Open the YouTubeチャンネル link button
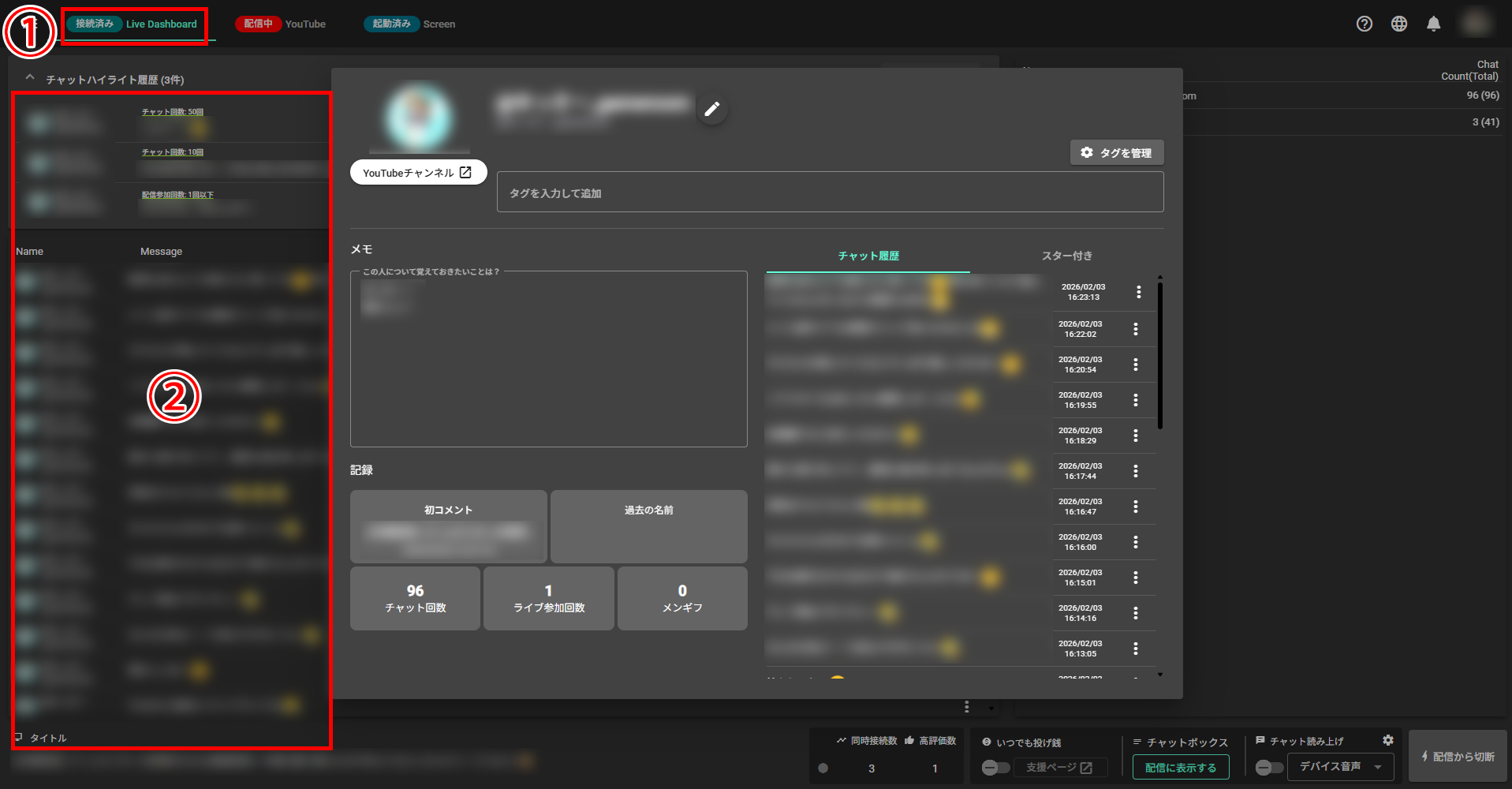Image resolution: width=1512 pixels, height=789 pixels. pos(418,172)
